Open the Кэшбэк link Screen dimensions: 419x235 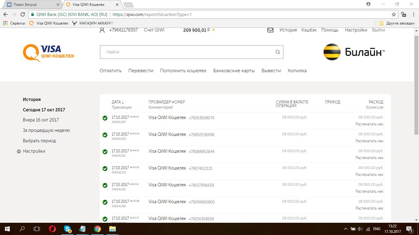pyautogui.click(x=309, y=30)
